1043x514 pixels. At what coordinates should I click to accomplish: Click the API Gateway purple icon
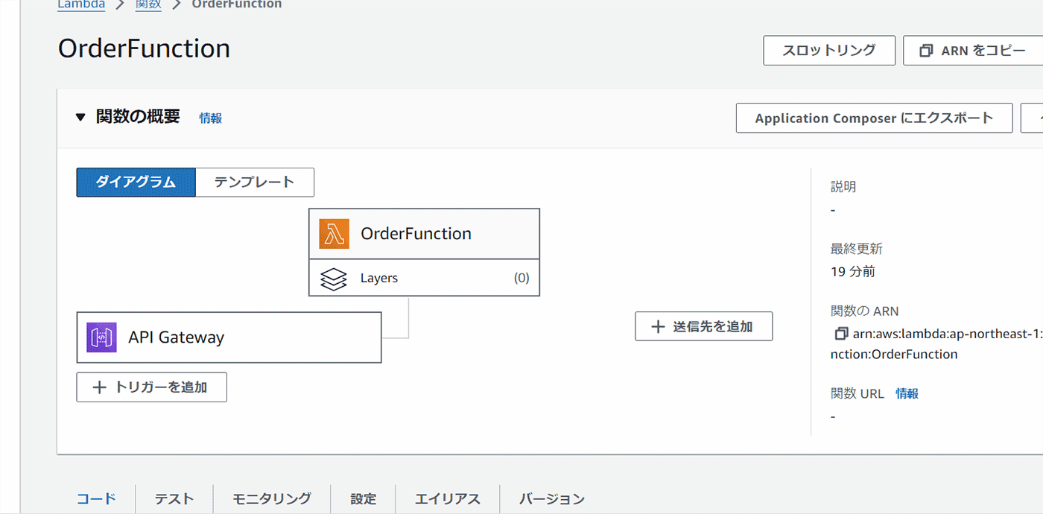(101, 337)
